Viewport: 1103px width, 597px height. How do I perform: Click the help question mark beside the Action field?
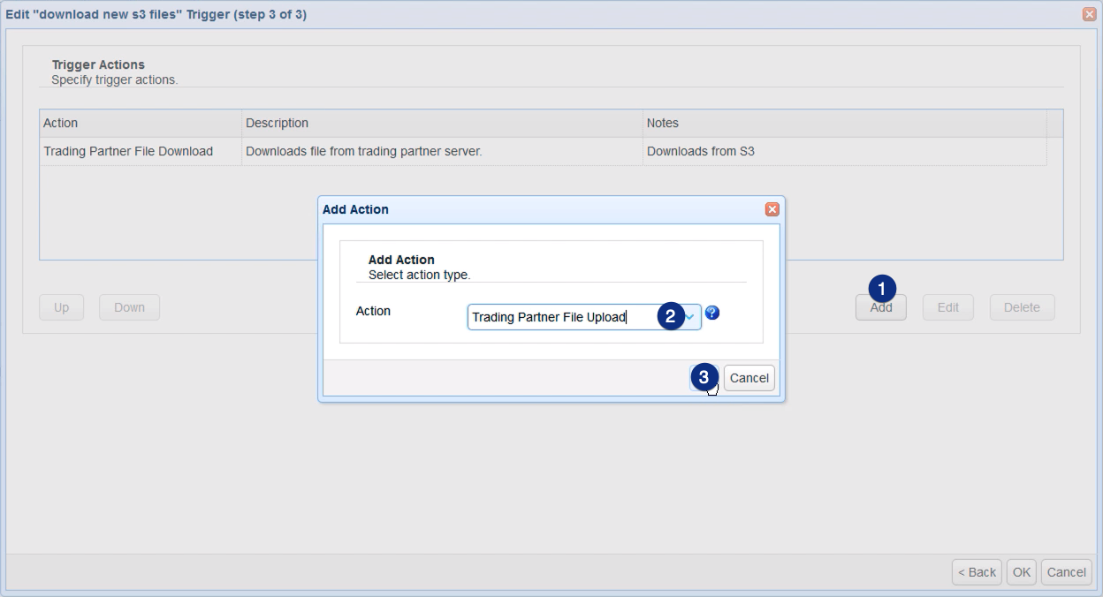point(712,314)
